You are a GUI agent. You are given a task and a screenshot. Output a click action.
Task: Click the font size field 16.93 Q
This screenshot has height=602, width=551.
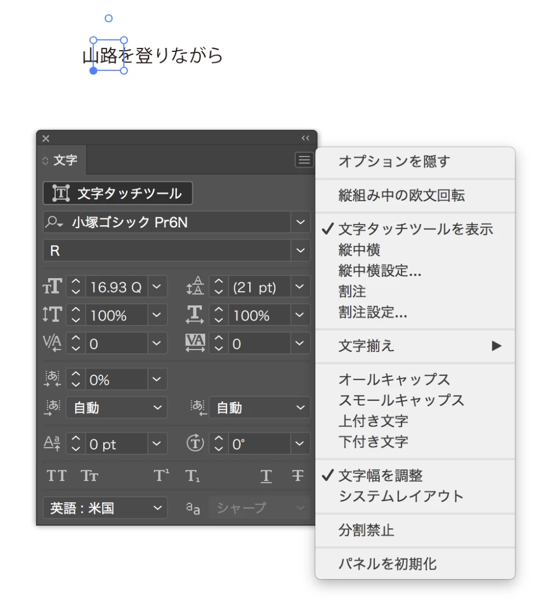point(117,287)
